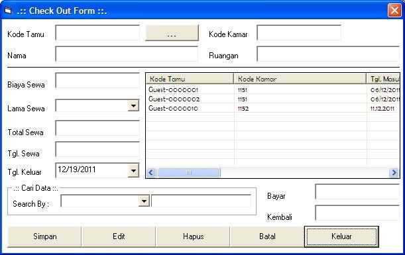The image size is (405, 255).
Task: Click the Tgl. Sewa field
Action: click(x=97, y=150)
